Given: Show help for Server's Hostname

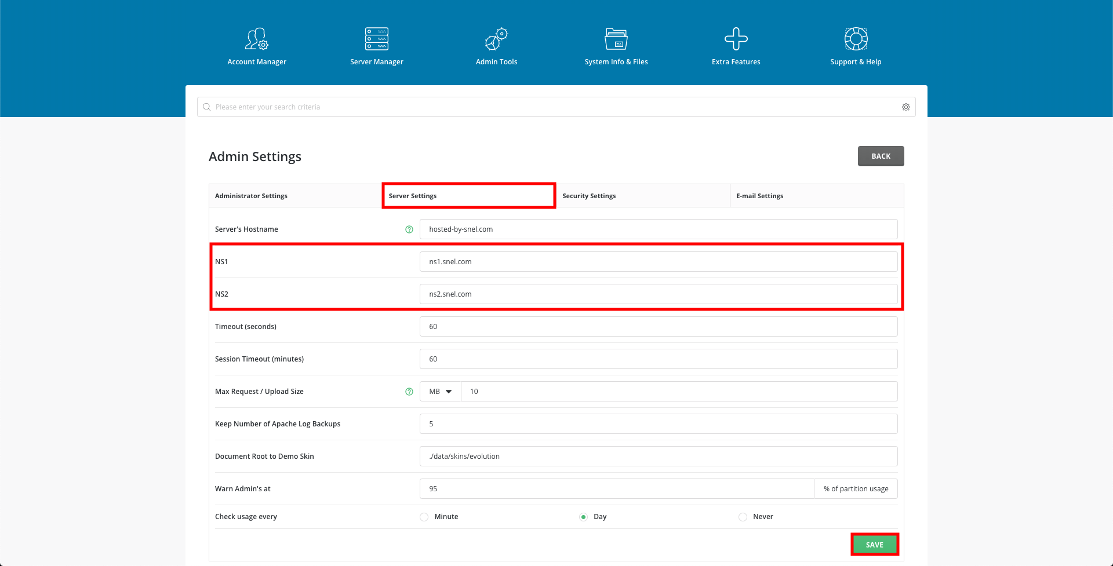Looking at the screenshot, I should coord(409,229).
